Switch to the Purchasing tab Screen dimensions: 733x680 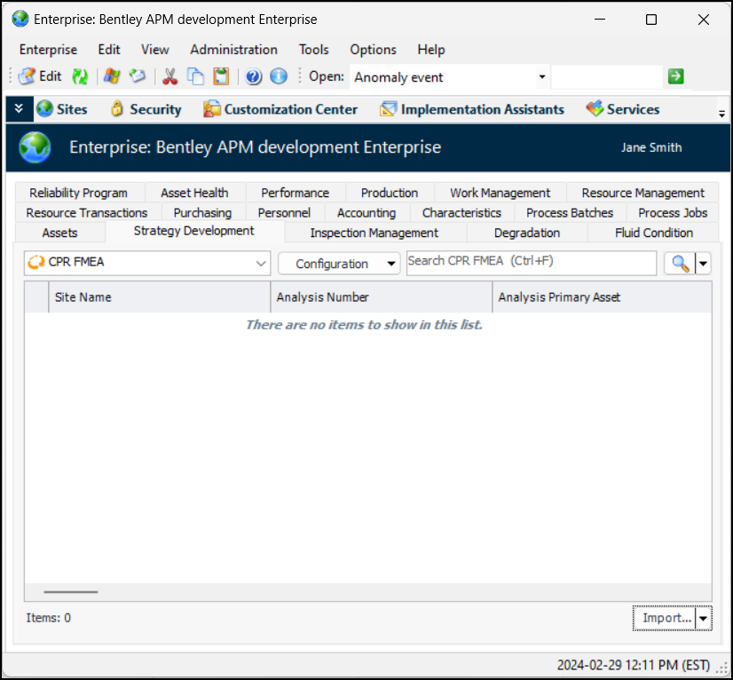point(202,213)
